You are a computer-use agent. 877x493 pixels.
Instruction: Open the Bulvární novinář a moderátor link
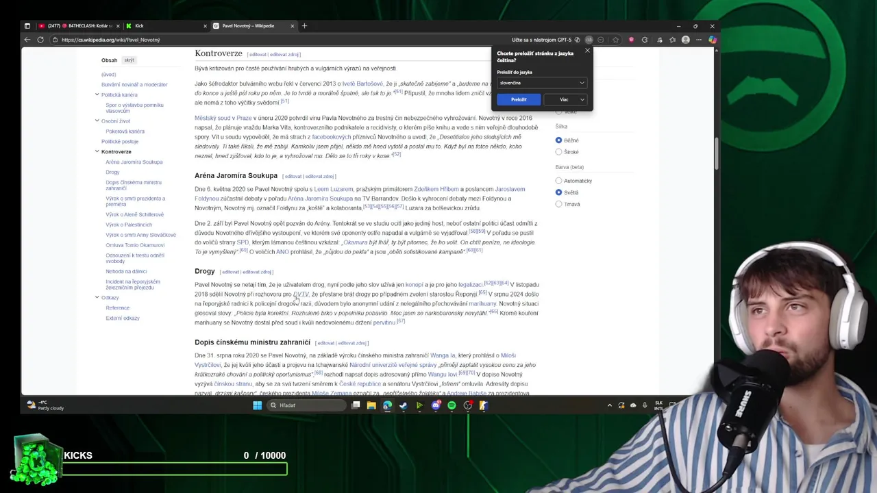click(x=134, y=85)
